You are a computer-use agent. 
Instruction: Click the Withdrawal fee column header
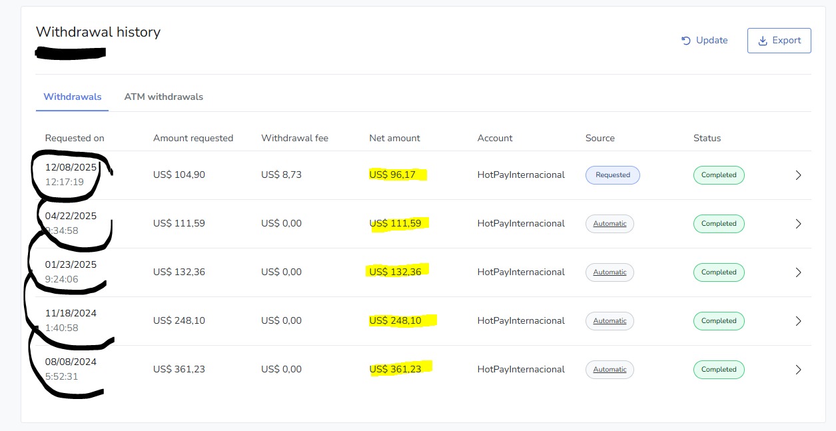pos(294,138)
